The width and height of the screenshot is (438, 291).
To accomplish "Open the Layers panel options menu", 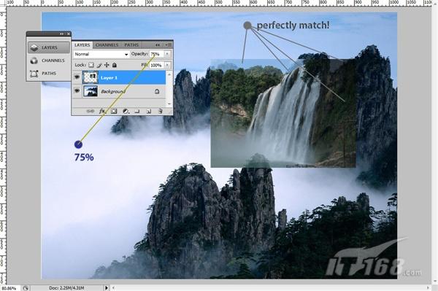I will tap(169, 44).
